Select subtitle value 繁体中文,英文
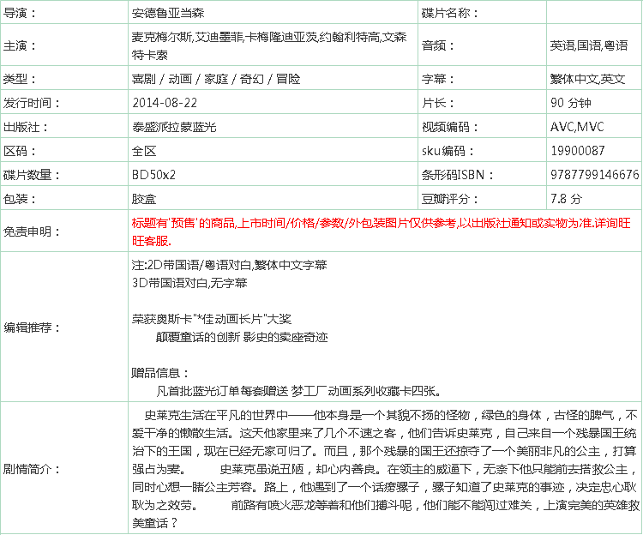Screen dimensions: 643x535 (x=587, y=79)
